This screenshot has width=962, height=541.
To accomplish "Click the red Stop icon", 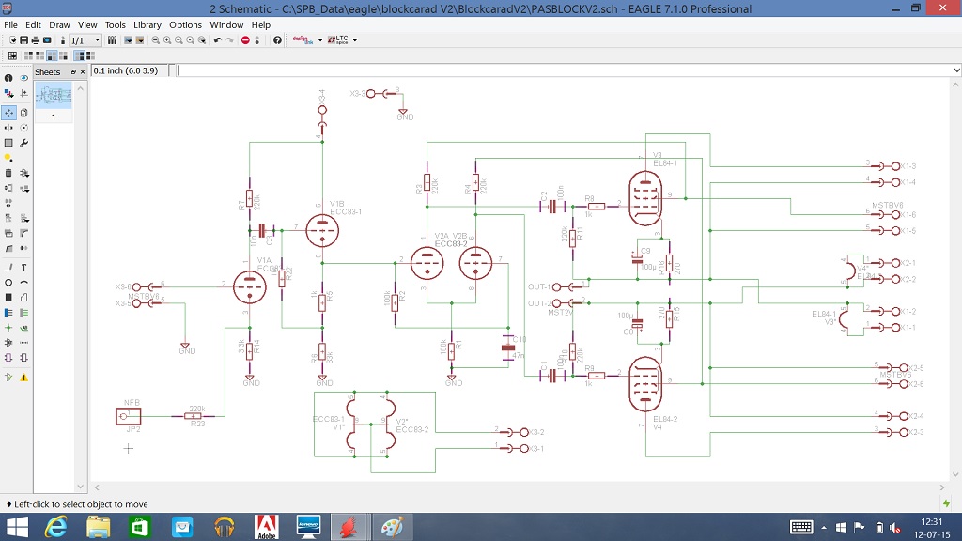I will [245, 40].
